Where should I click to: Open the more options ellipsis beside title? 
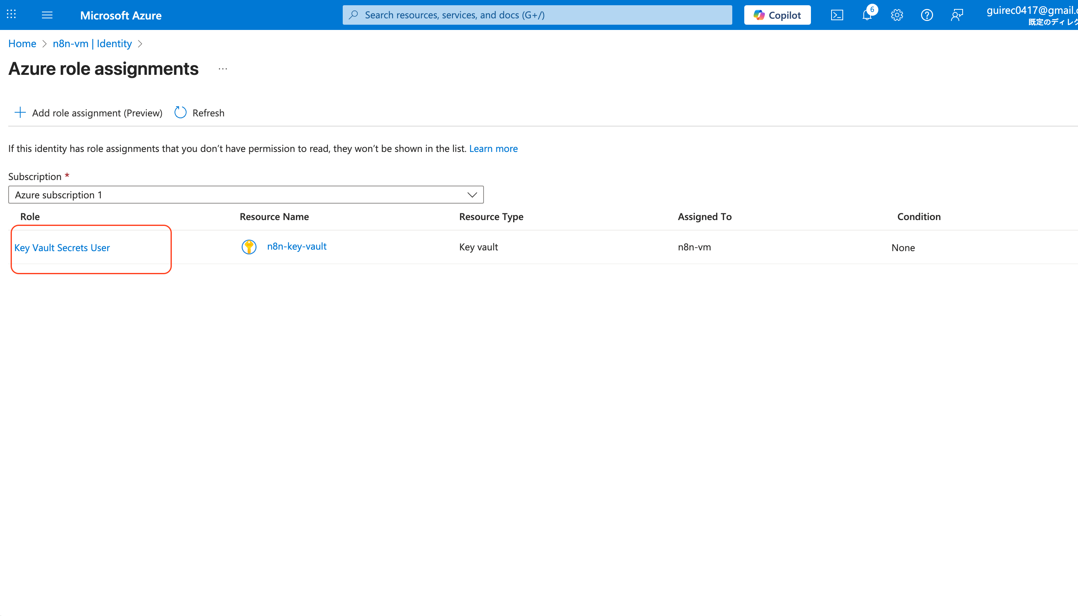[x=223, y=69]
